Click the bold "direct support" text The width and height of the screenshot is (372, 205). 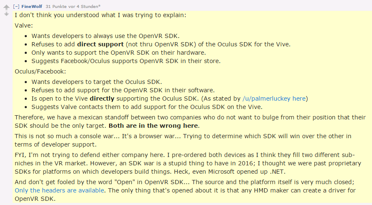(x=101, y=44)
